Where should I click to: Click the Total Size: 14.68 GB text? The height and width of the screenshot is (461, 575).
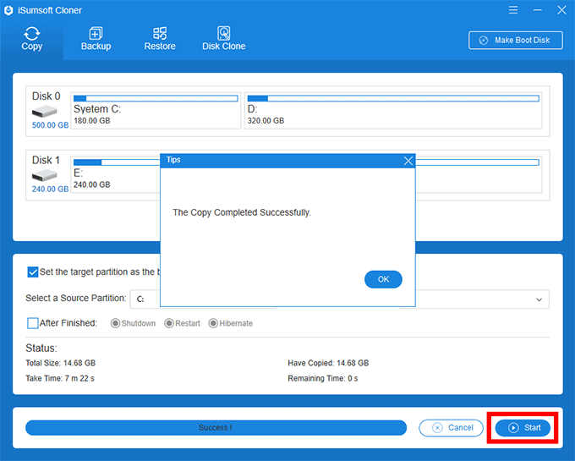coord(61,363)
